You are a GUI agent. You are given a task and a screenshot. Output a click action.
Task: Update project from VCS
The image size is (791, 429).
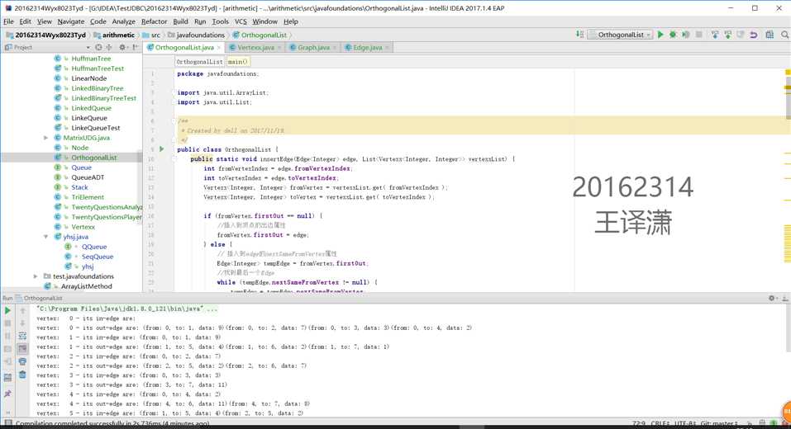click(x=715, y=35)
